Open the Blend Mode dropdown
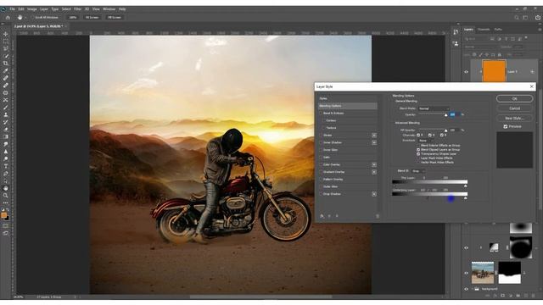This screenshot has height=305, width=543. pos(434,108)
